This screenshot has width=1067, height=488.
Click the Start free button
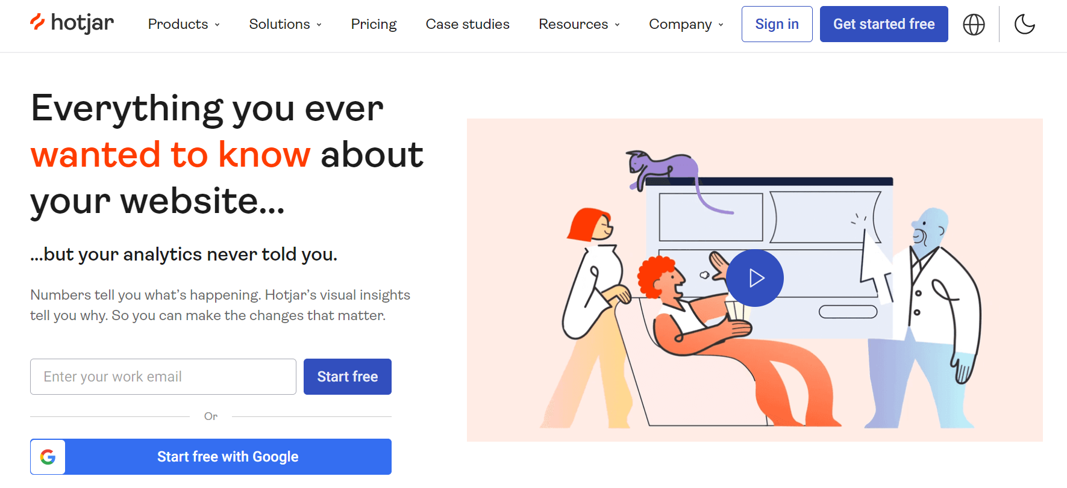point(347,377)
